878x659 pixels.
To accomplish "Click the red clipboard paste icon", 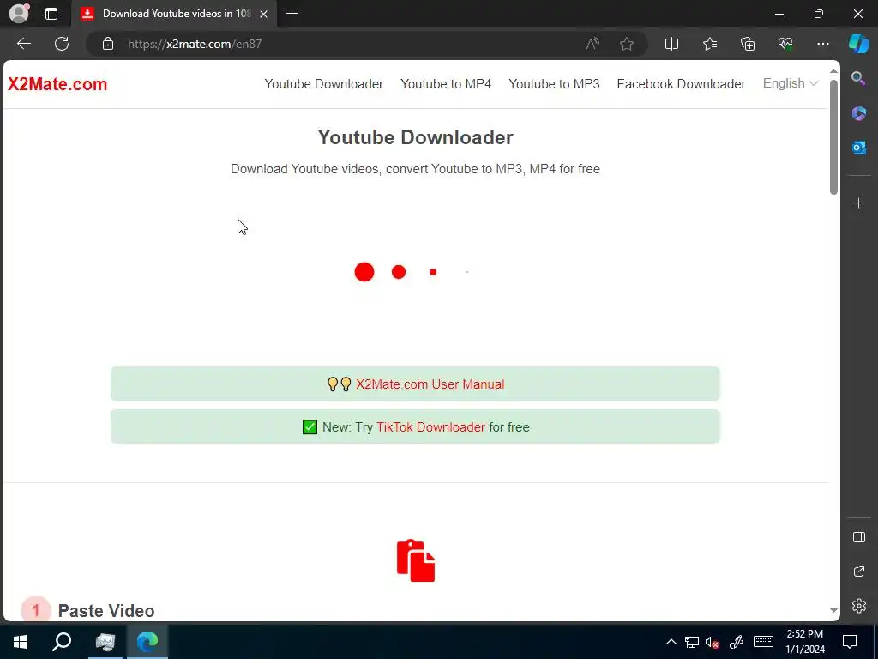I will pyautogui.click(x=416, y=560).
